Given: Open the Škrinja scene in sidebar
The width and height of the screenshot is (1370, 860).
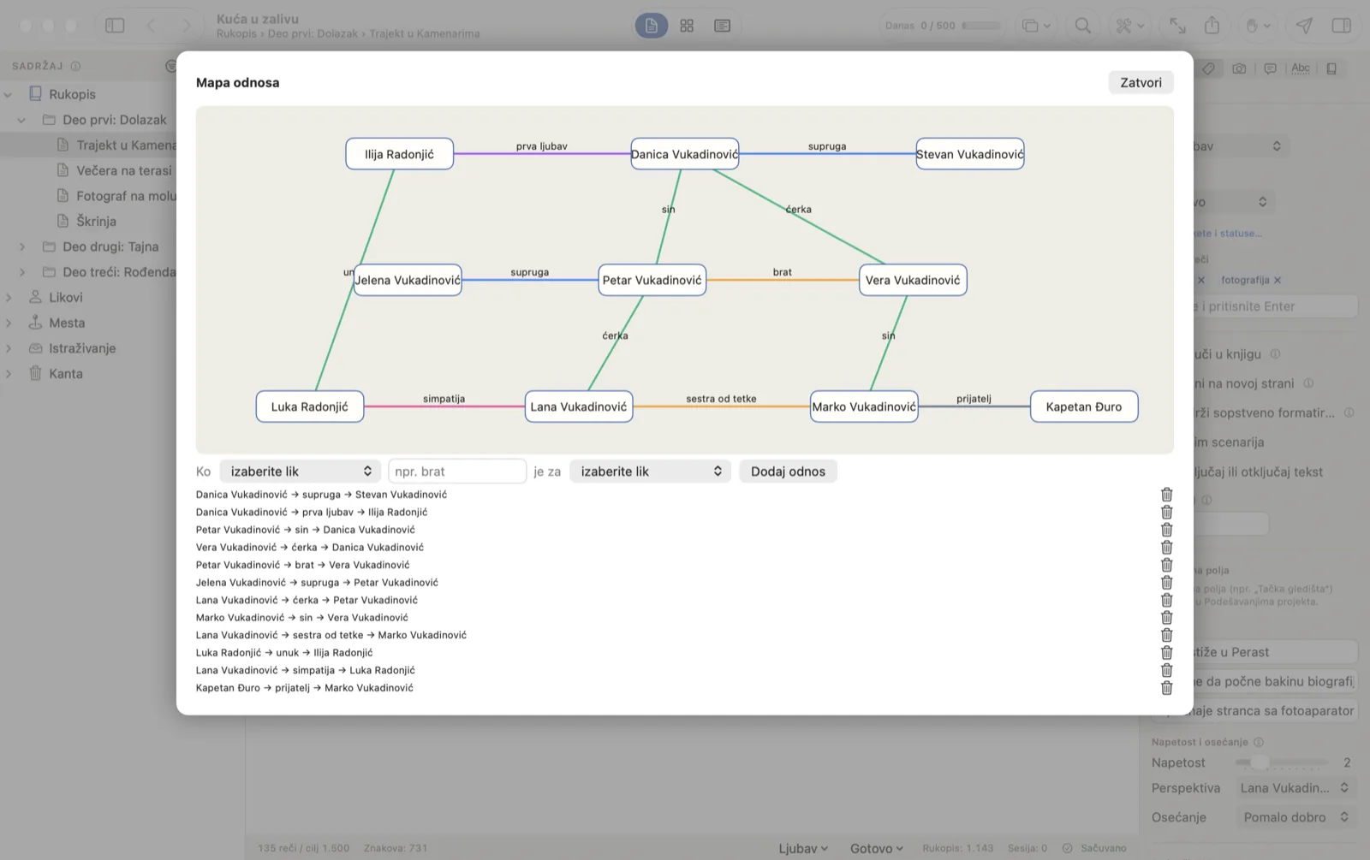Looking at the screenshot, I should pos(96,221).
